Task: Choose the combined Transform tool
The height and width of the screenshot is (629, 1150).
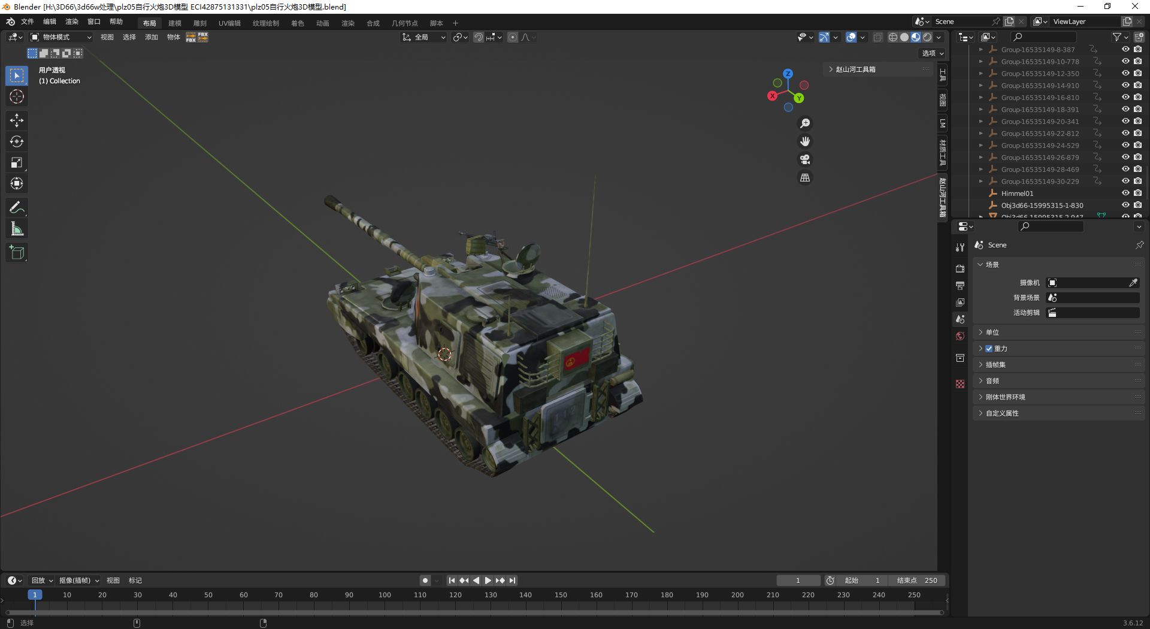Action: pyautogui.click(x=17, y=183)
